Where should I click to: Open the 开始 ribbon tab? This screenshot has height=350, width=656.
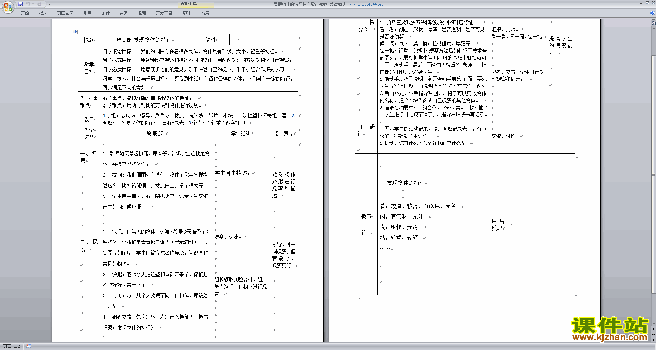tap(25, 13)
